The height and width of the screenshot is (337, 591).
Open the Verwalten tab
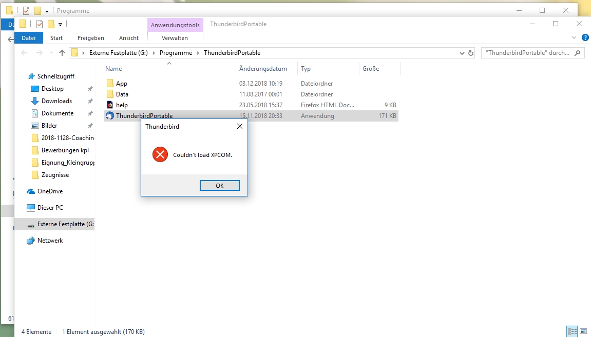tap(175, 37)
